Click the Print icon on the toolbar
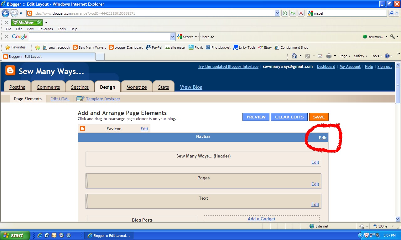 (329, 56)
